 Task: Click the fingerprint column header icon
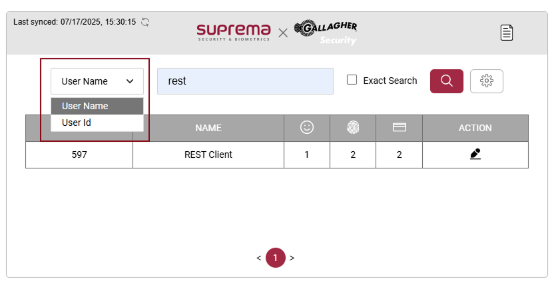[353, 127]
